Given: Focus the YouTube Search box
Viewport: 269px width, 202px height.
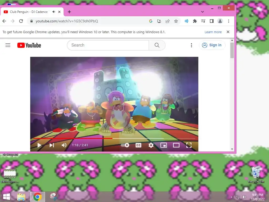Looking at the screenshot, I should tap(108, 45).
